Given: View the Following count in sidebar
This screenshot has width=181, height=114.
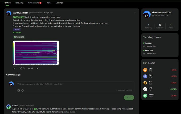Looking at the screenshot, I should click(149, 26).
